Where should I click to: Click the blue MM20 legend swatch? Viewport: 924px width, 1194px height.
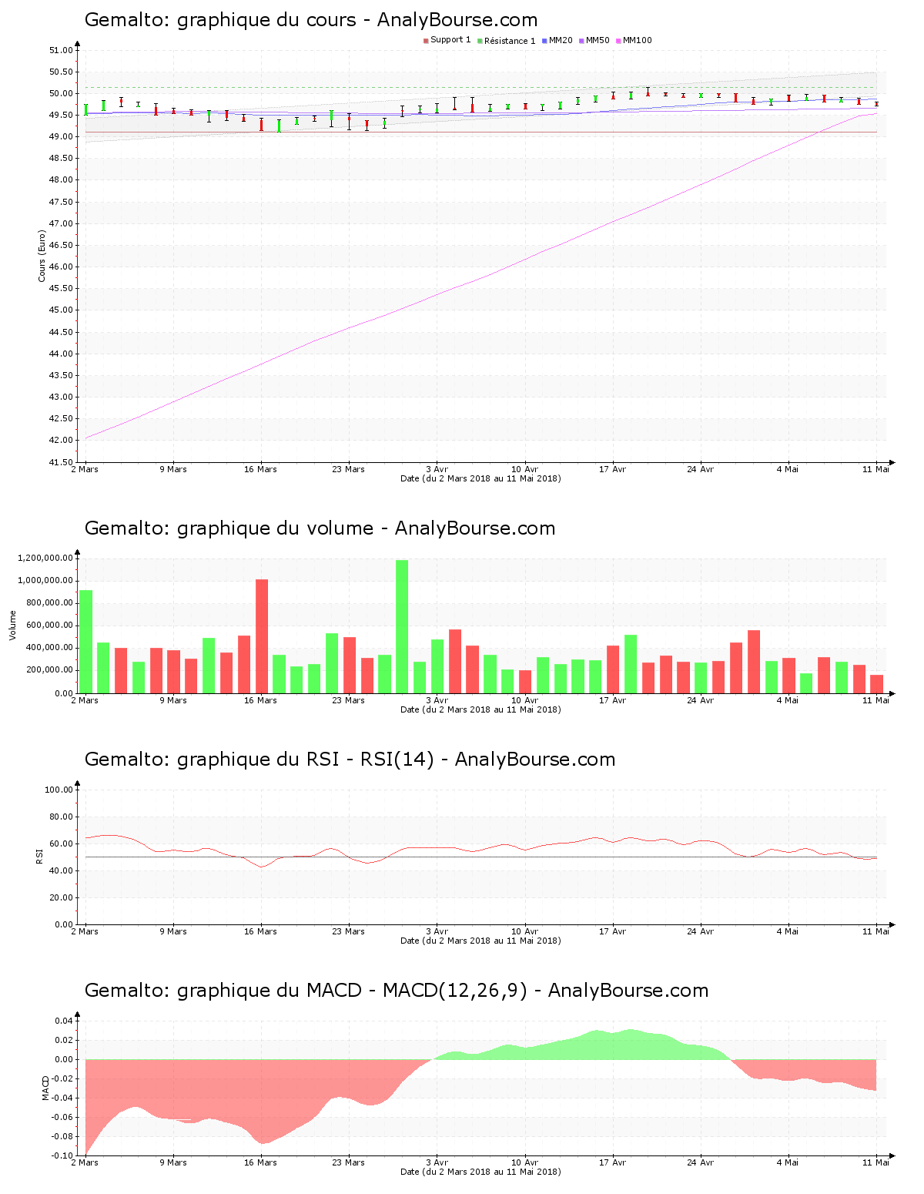[x=544, y=41]
